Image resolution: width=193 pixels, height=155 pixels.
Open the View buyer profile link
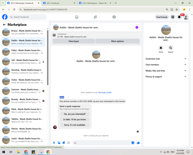[105, 93]
